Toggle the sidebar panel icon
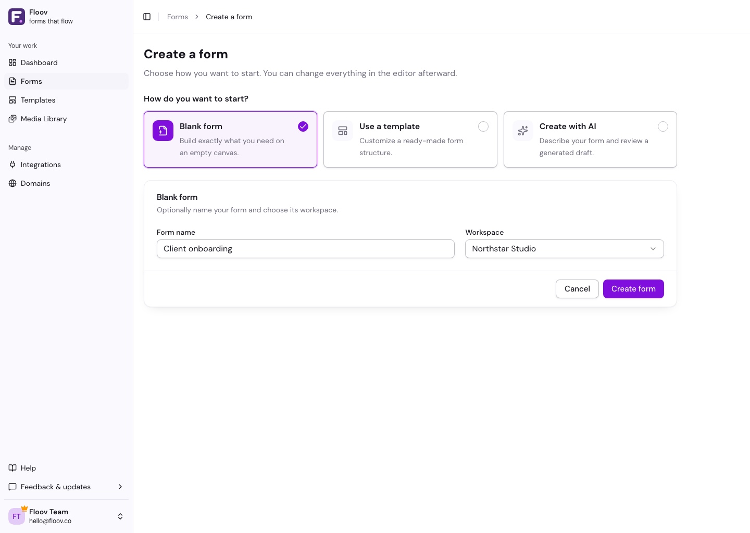Viewport: 750px width, 533px height. point(147,17)
